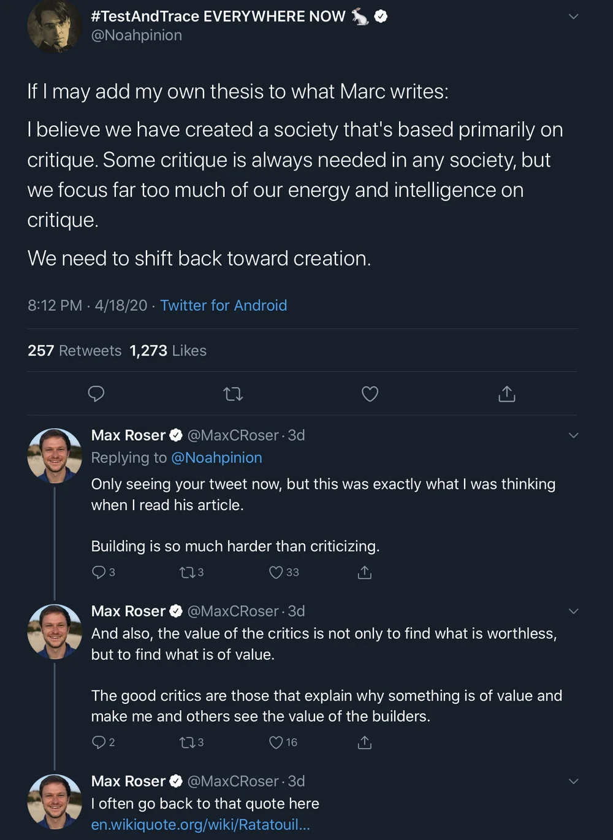Reply to the 'good critics' tweet
This screenshot has height=840, width=613.
pos(98,743)
